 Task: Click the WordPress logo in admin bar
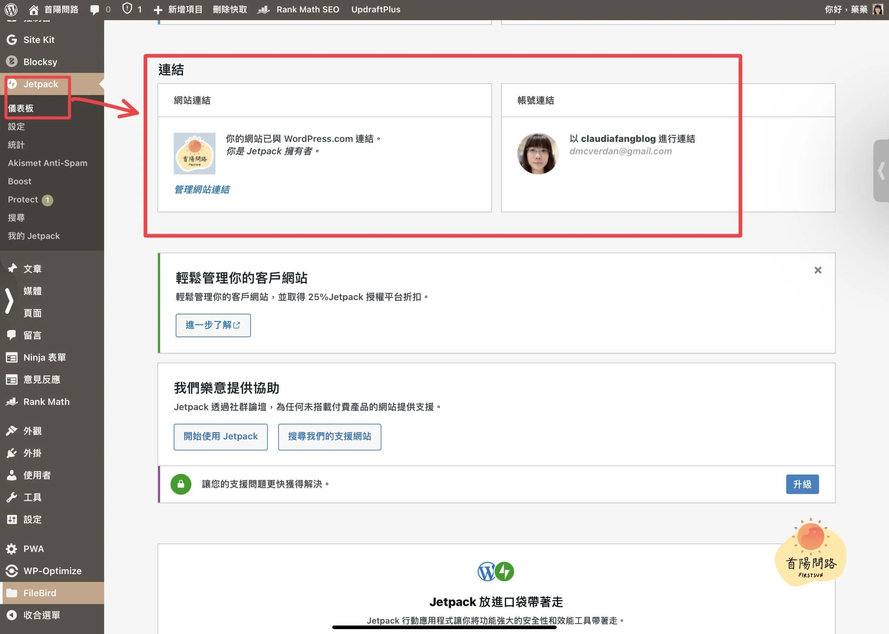point(11,9)
